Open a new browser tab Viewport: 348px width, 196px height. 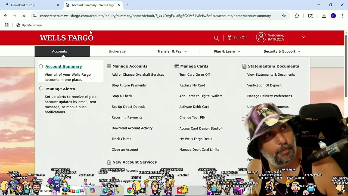[128, 5]
